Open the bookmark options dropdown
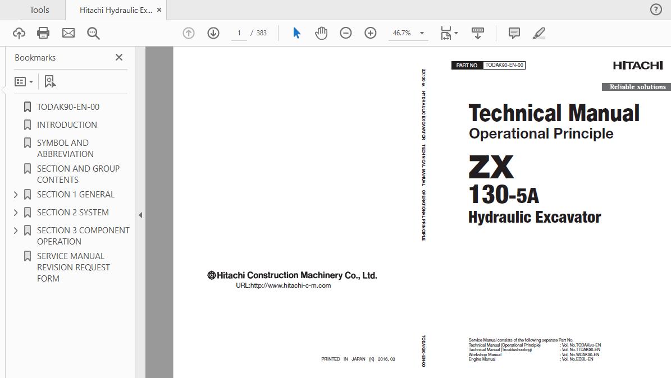The height and width of the screenshot is (378, 671). (x=24, y=81)
